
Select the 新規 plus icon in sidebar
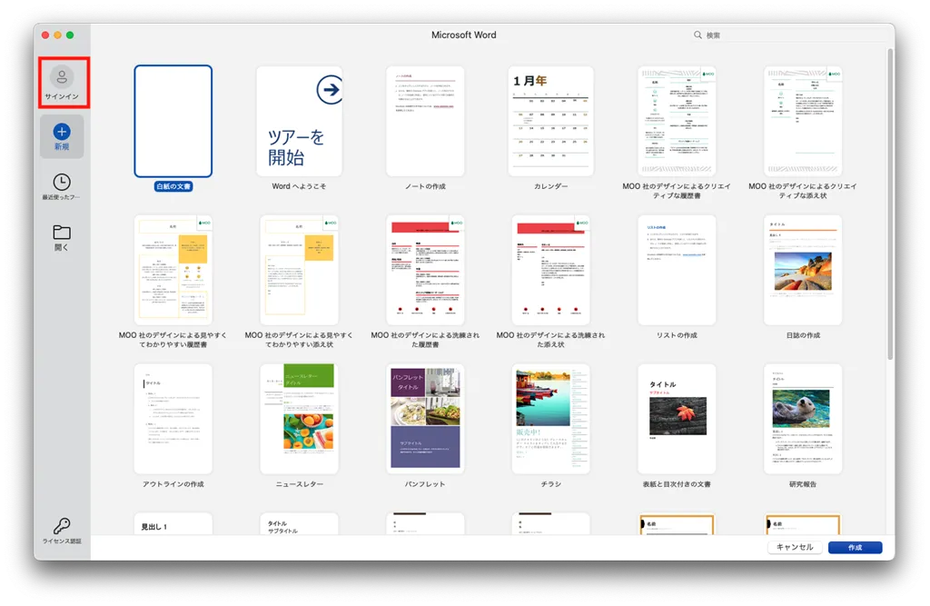click(62, 132)
